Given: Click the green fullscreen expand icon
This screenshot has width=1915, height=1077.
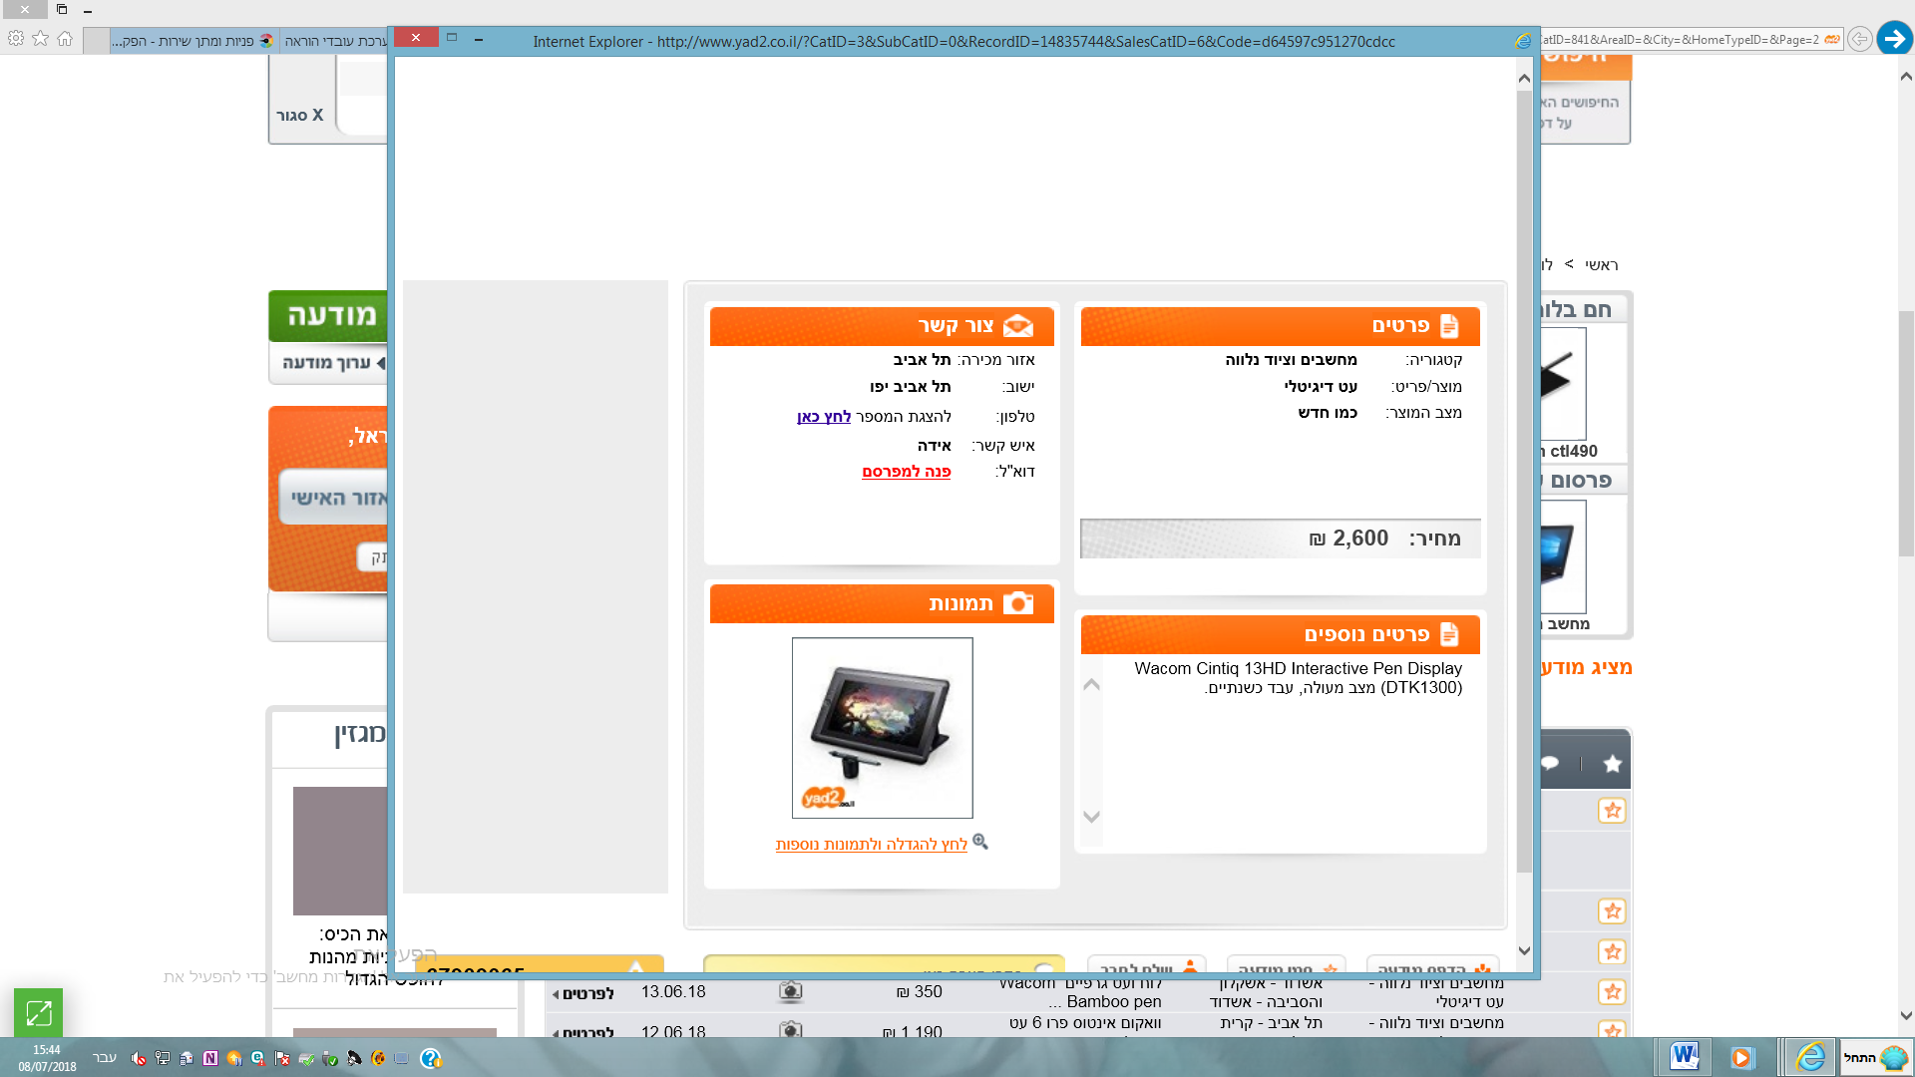Looking at the screenshot, I should [39, 1013].
